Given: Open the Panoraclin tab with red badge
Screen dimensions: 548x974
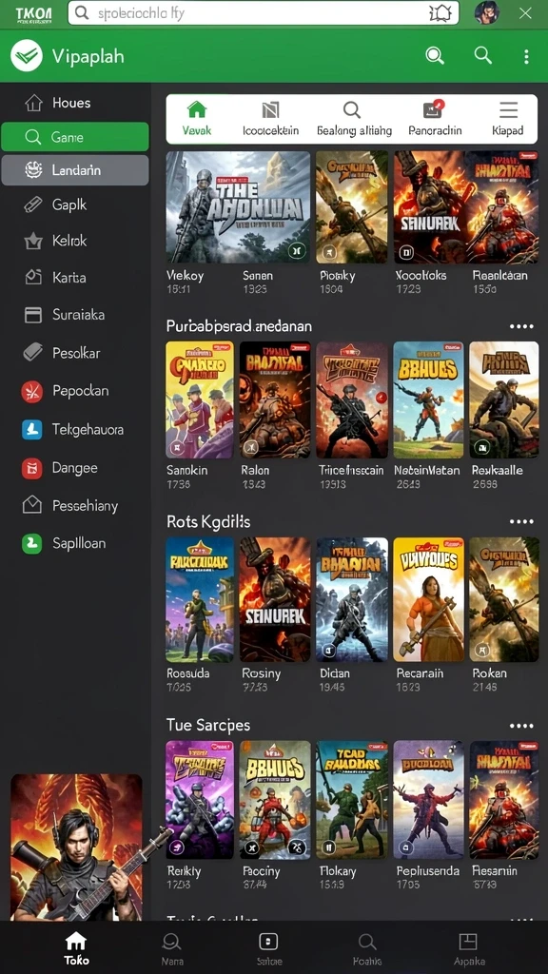Looking at the screenshot, I should [435, 119].
